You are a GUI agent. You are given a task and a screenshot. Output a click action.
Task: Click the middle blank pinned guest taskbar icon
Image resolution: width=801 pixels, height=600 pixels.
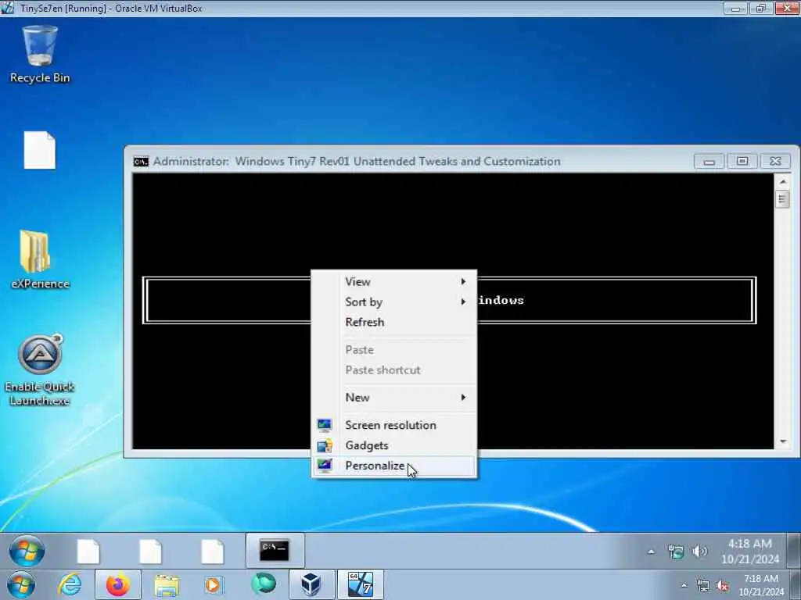[x=151, y=552]
